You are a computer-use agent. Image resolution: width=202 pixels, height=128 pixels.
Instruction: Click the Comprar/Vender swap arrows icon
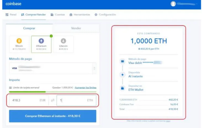(x=23, y=15)
